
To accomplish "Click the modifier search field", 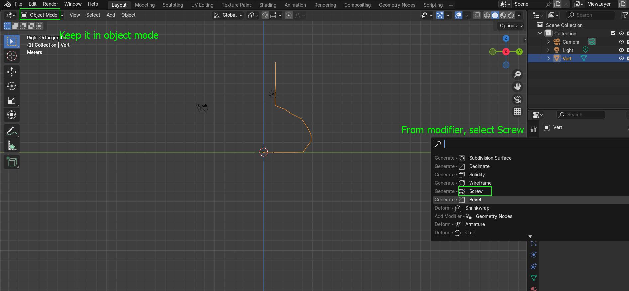I will (531, 144).
